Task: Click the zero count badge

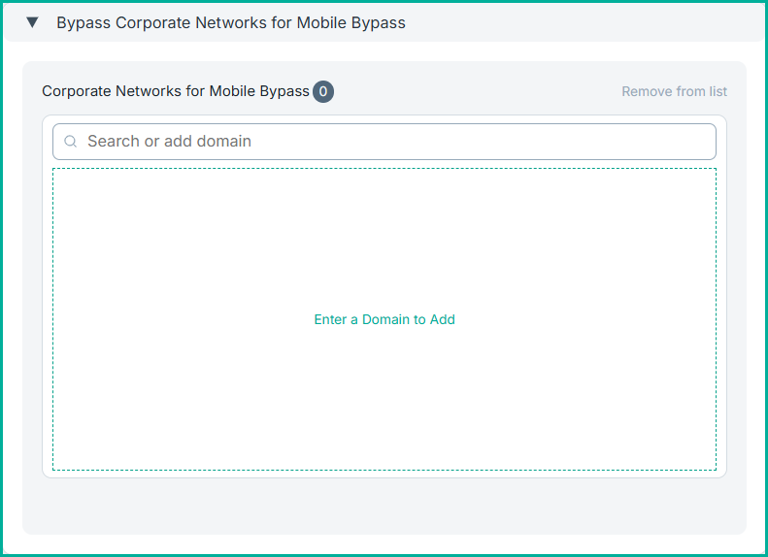Action: click(323, 92)
